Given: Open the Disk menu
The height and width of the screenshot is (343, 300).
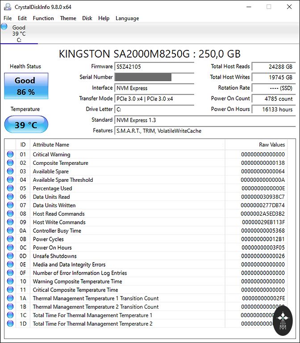Looking at the screenshot, I should (87, 18).
